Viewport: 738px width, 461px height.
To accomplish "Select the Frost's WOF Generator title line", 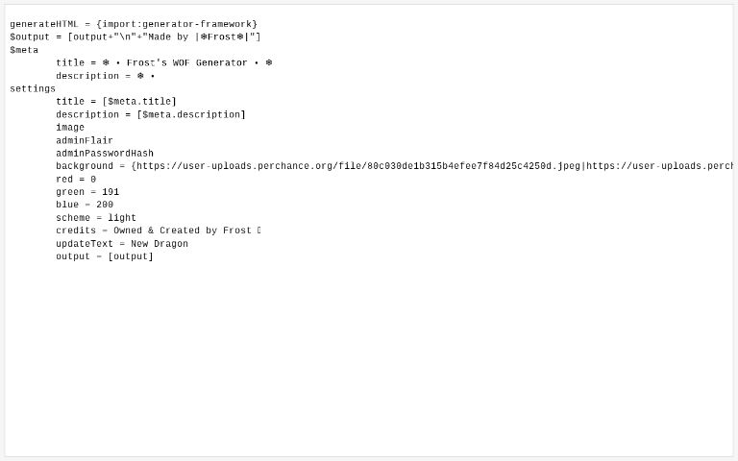I will (163, 62).
